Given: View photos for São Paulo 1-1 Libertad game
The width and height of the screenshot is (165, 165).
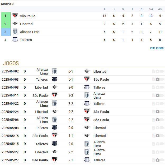Looking at the screenshot, I should 158,136.
